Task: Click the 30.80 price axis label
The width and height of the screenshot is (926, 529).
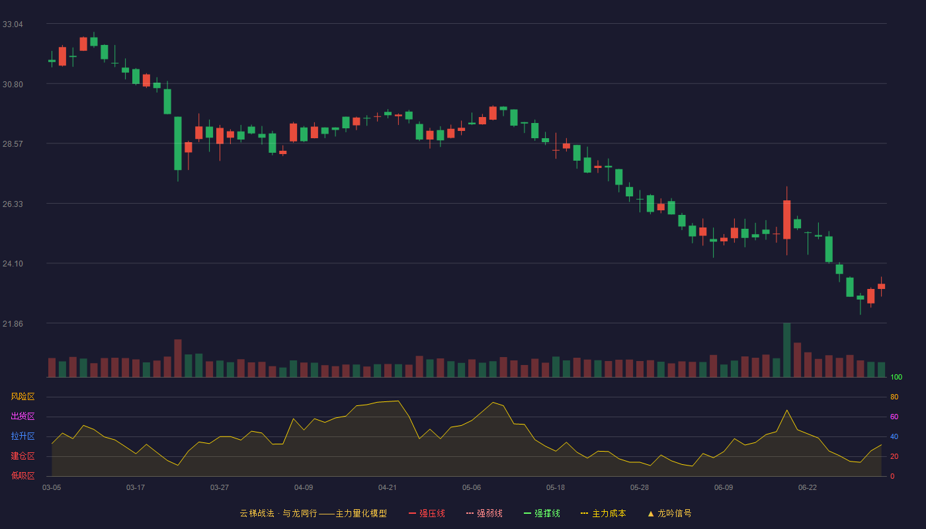Action: point(13,85)
